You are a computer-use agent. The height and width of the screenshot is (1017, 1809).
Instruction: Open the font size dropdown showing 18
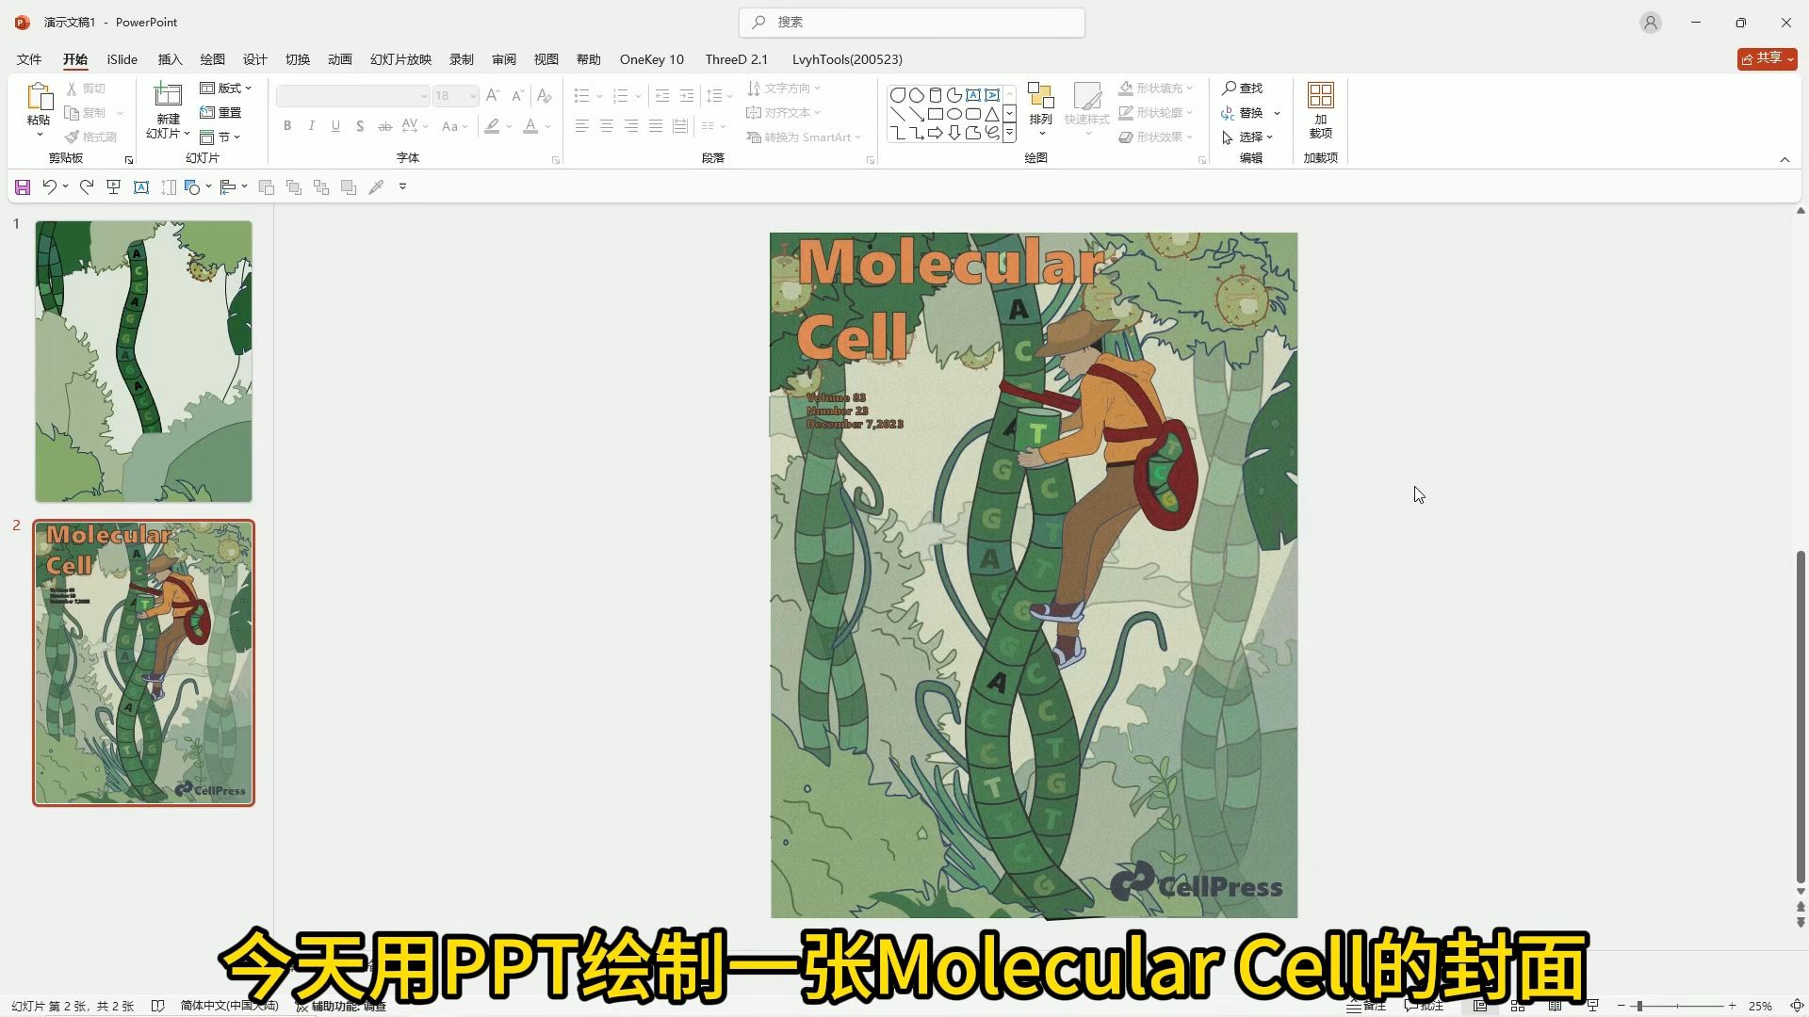click(x=473, y=96)
